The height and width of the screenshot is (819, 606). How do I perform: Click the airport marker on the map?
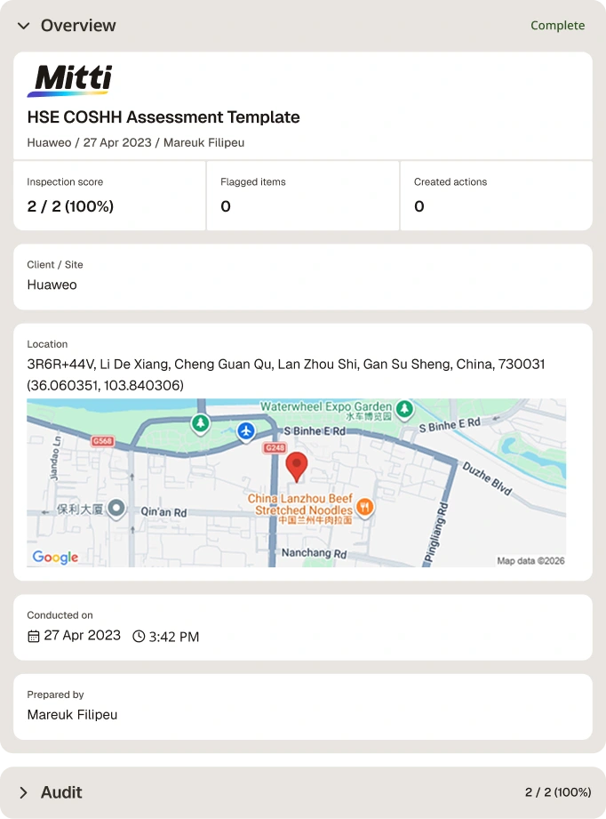click(246, 432)
